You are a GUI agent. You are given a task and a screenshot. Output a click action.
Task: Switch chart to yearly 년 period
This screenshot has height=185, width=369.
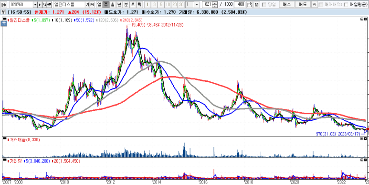point(119,4)
